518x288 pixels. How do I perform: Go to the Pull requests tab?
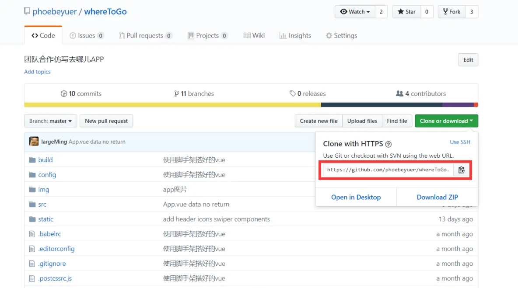[146, 35]
